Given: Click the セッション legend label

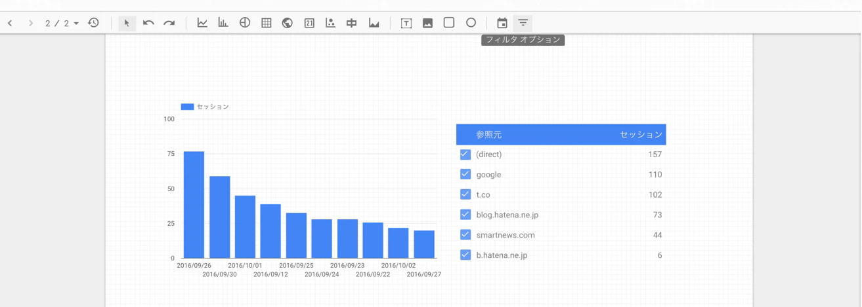Looking at the screenshot, I should (x=213, y=107).
